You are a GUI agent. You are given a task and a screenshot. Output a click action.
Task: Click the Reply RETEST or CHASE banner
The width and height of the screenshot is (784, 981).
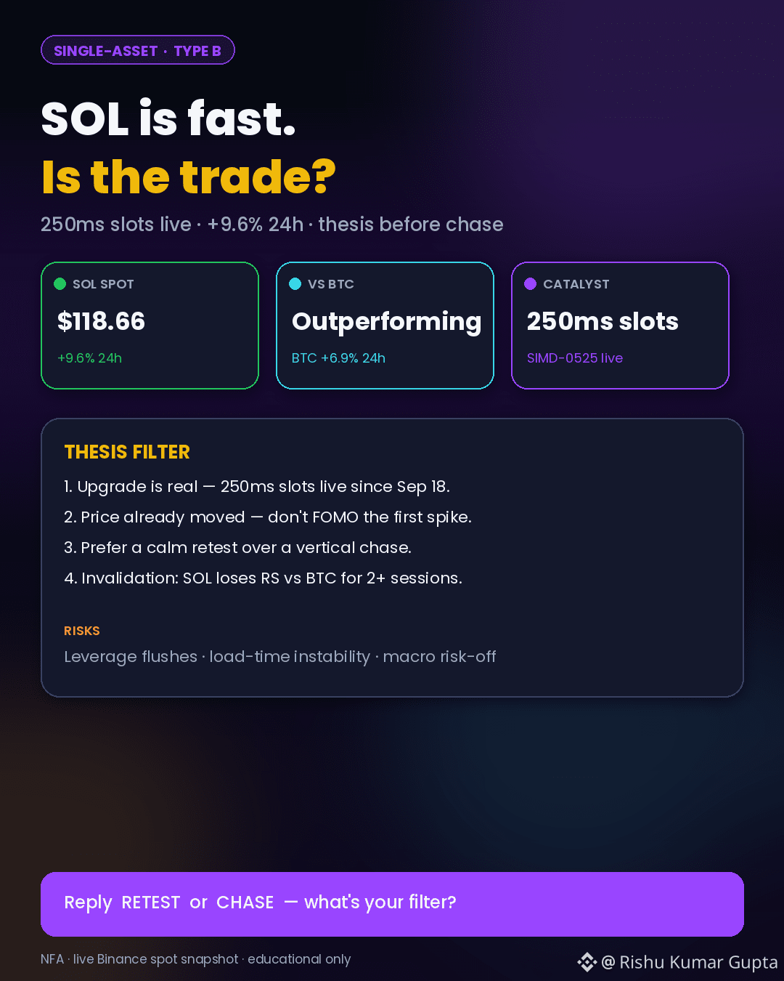(392, 904)
